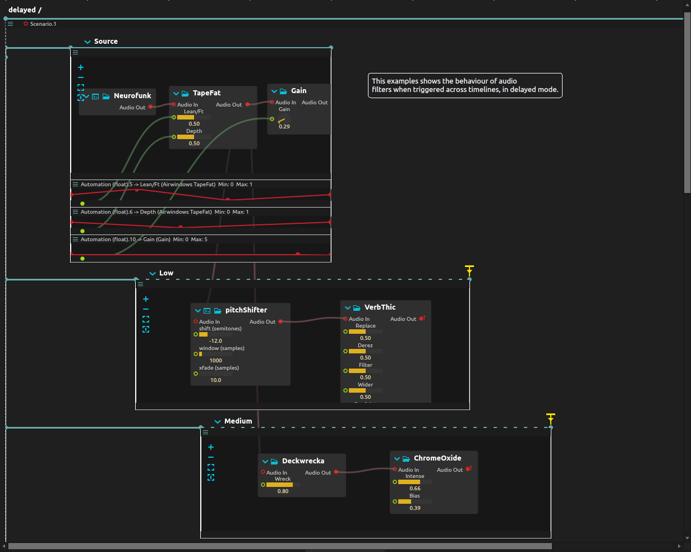Image resolution: width=691 pixels, height=552 pixels.
Task: Open the script editor icon on Neurofunk
Action: pos(95,96)
